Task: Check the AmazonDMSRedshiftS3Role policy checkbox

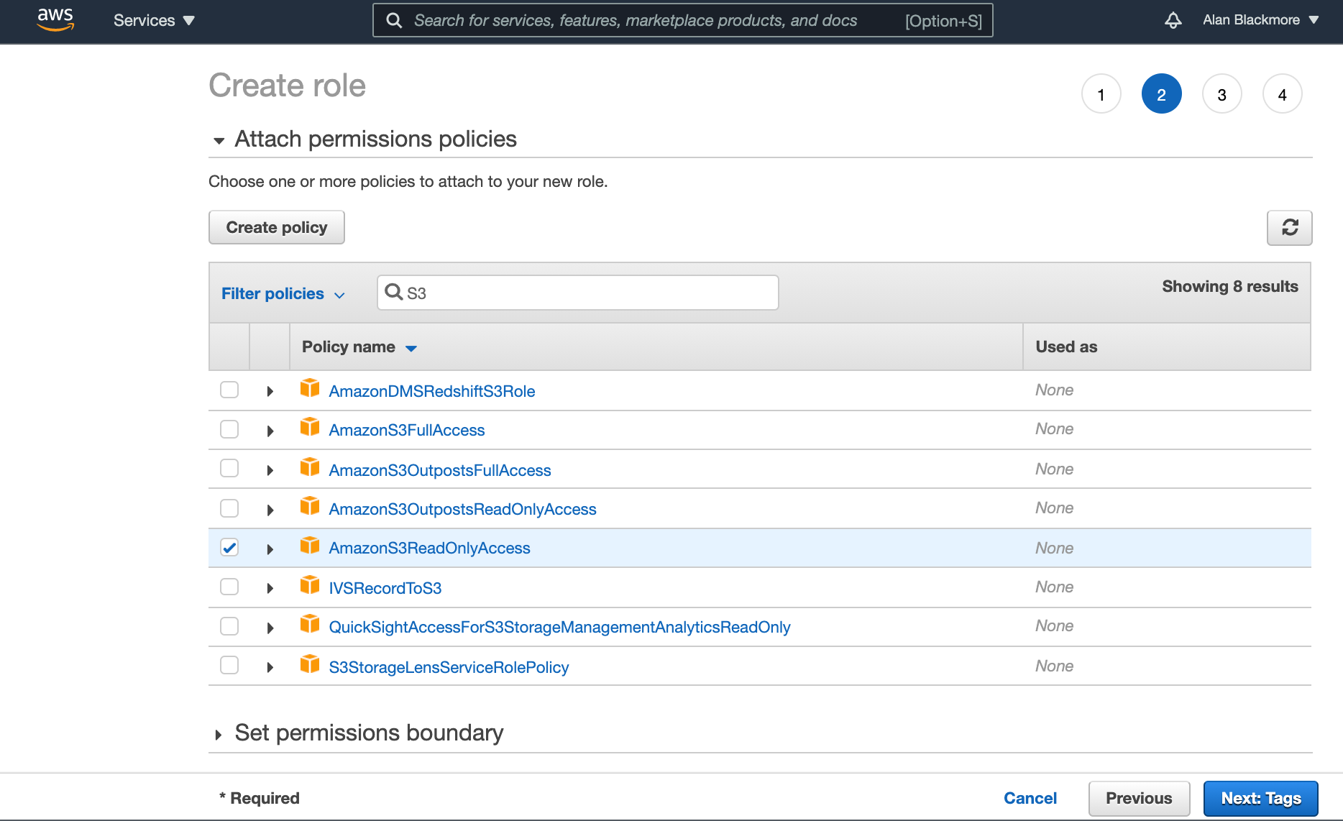Action: click(x=229, y=390)
